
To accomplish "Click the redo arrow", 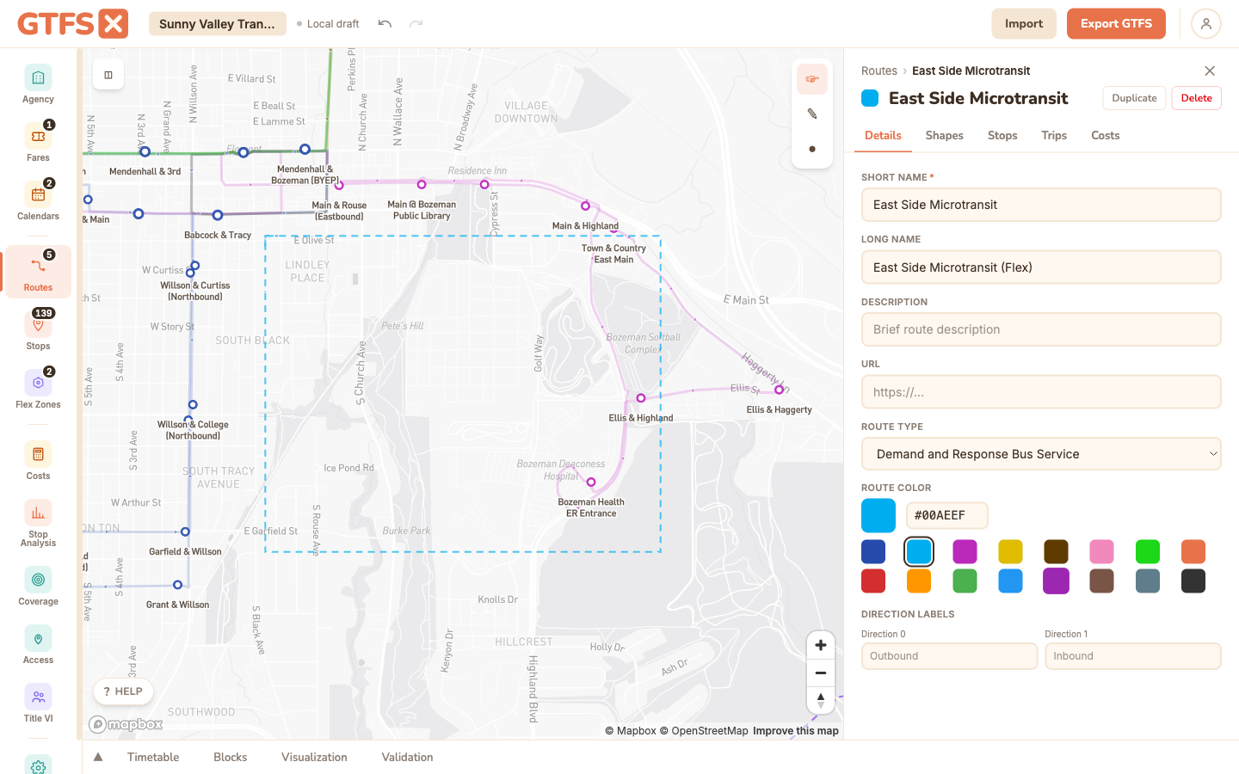I will (x=416, y=24).
